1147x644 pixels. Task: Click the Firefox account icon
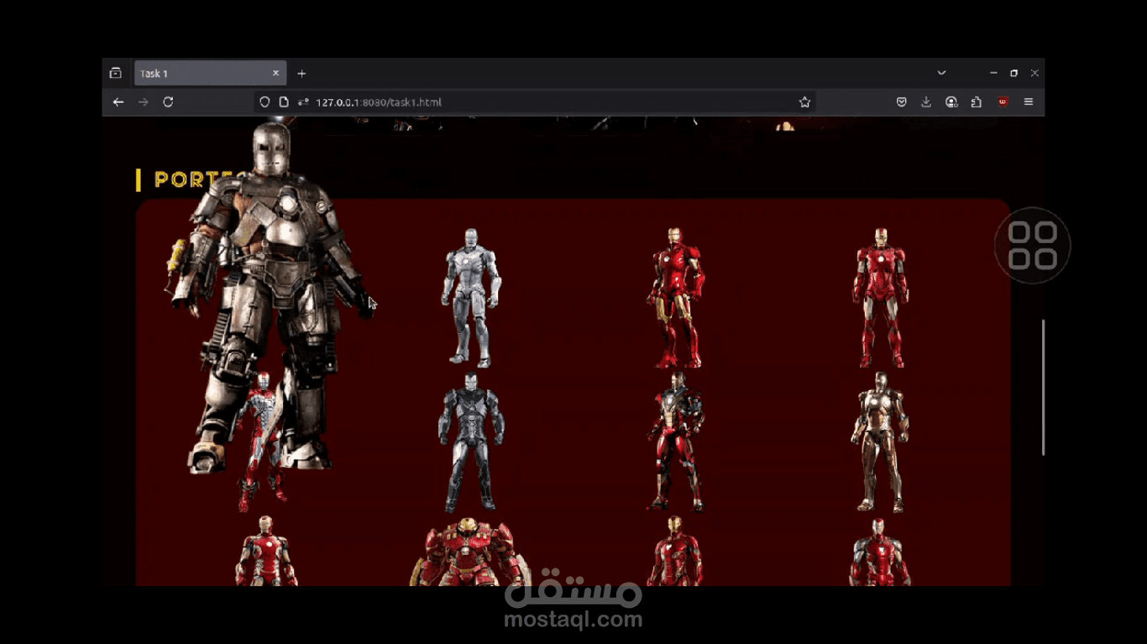click(951, 102)
